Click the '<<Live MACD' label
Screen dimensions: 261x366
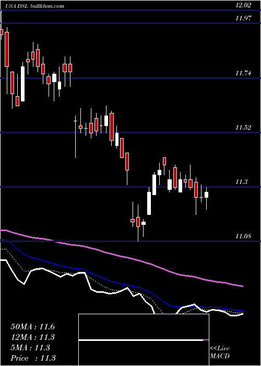[x=220, y=352]
